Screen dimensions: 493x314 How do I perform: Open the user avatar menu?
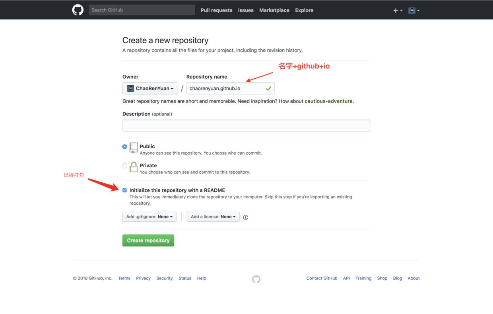tap(414, 10)
